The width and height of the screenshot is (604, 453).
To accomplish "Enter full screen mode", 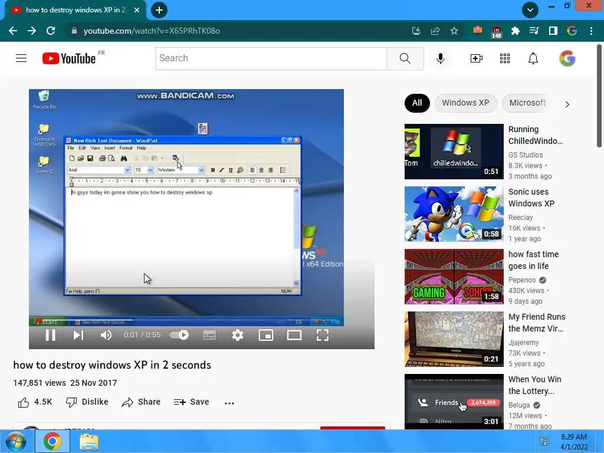I will click(323, 335).
